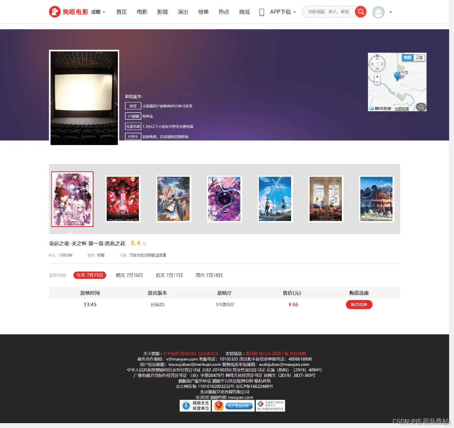Open the 隐私政策 footer link
The width and height of the screenshot is (454, 428).
[x=262, y=381]
